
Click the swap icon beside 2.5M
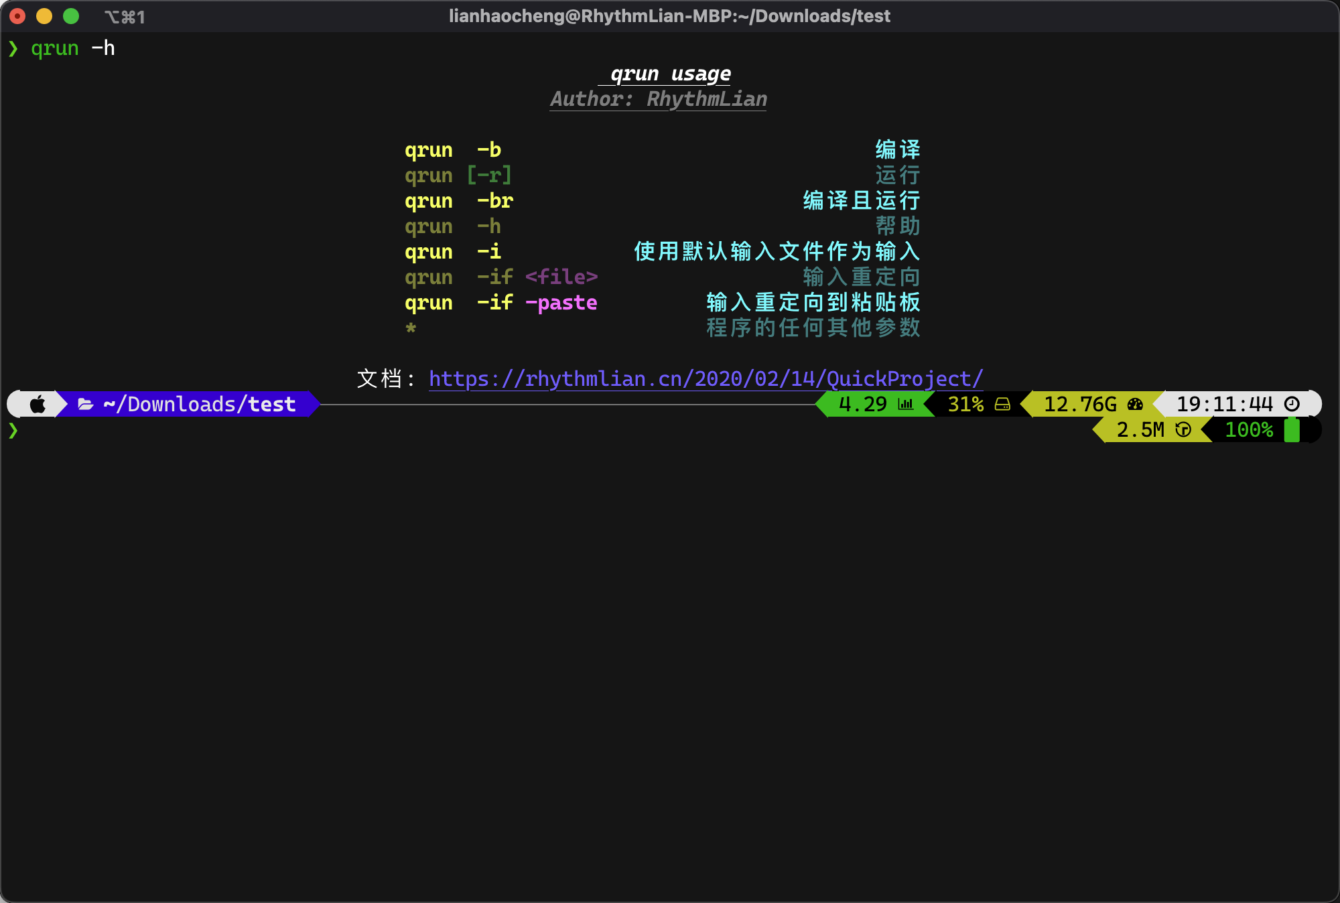pyautogui.click(x=1183, y=429)
